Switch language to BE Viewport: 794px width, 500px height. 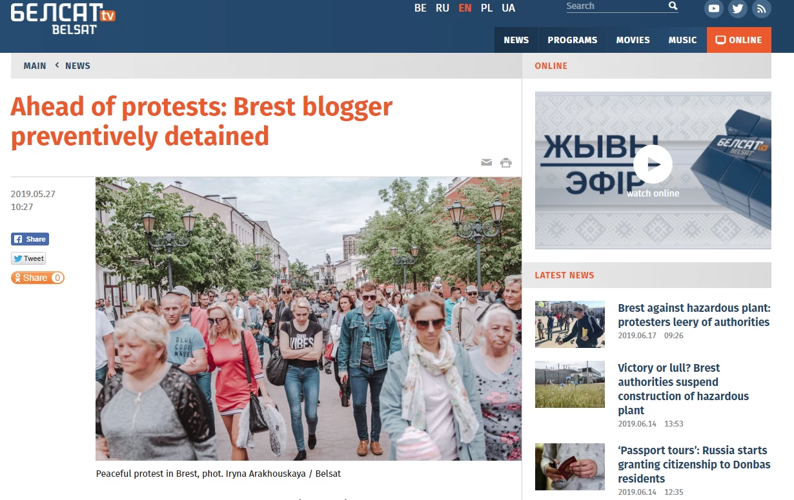click(x=420, y=8)
